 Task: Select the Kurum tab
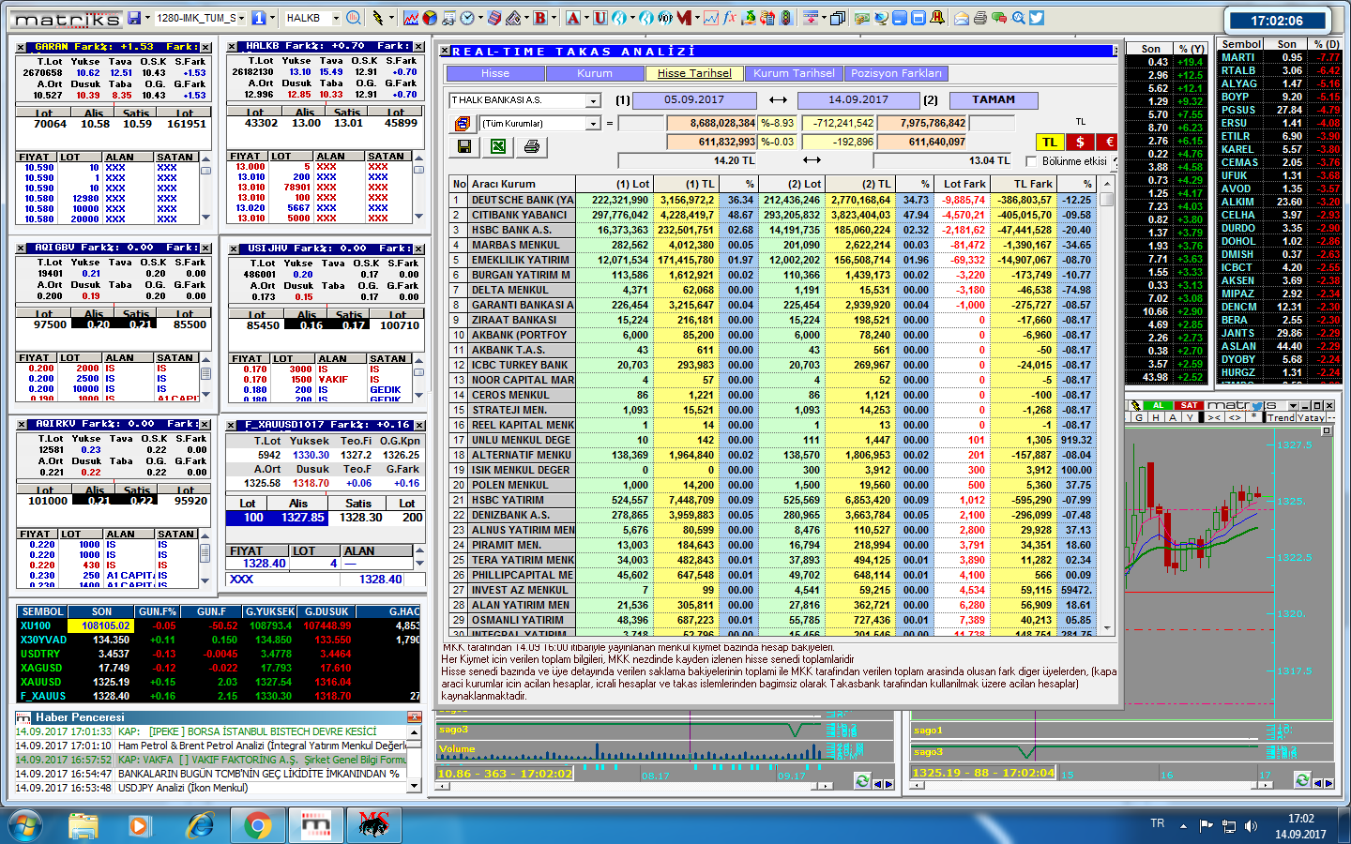tap(595, 73)
